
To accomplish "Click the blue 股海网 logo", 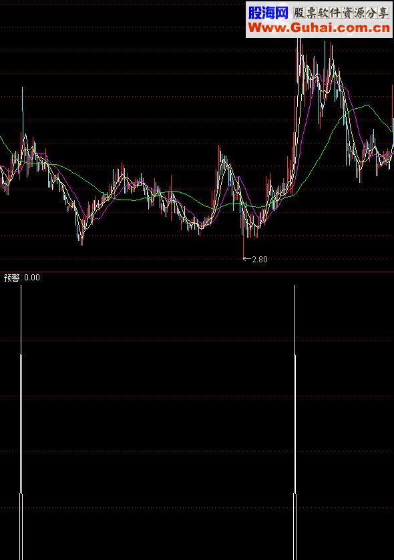I will 268,13.
